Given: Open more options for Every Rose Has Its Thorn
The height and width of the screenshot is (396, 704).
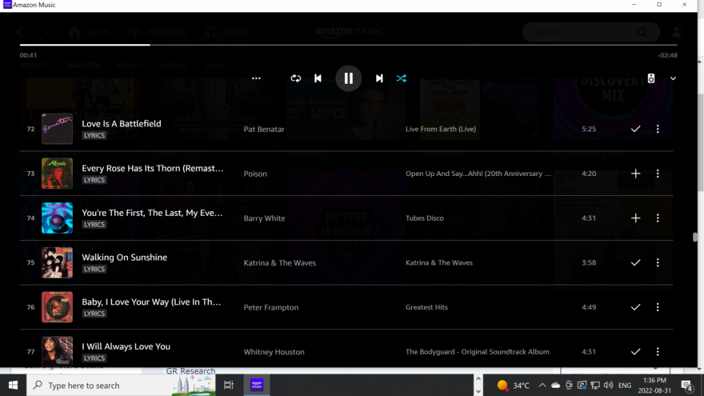Looking at the screenshot, I should coord(657,173).
